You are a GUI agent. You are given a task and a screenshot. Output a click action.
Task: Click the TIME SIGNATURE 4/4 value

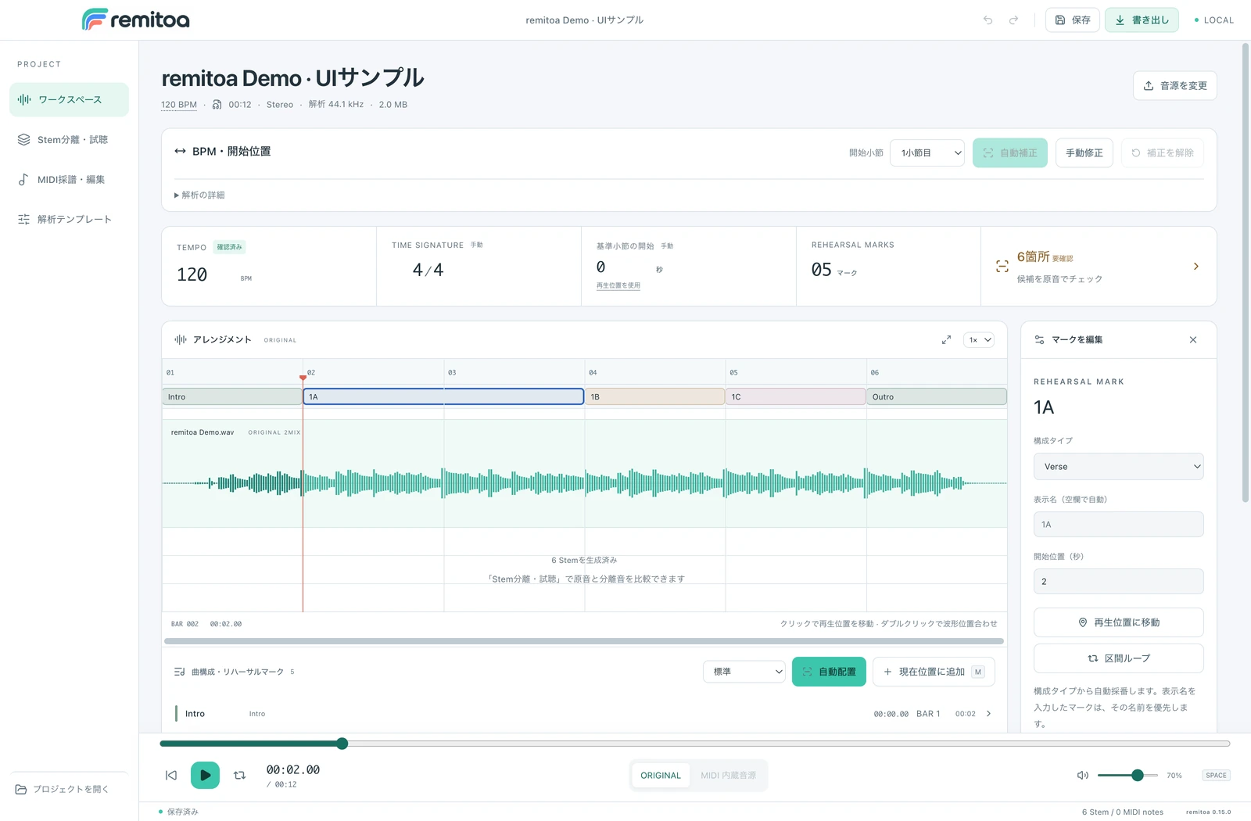point(428,271)
